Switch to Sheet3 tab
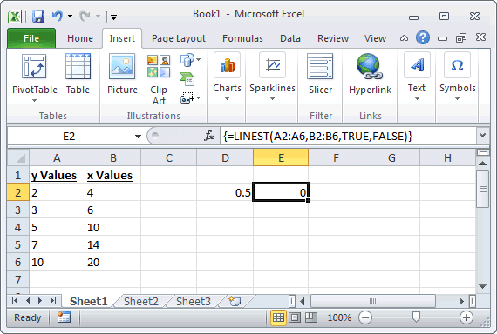Viewport: 497px width, 334px height. (194, 302)
